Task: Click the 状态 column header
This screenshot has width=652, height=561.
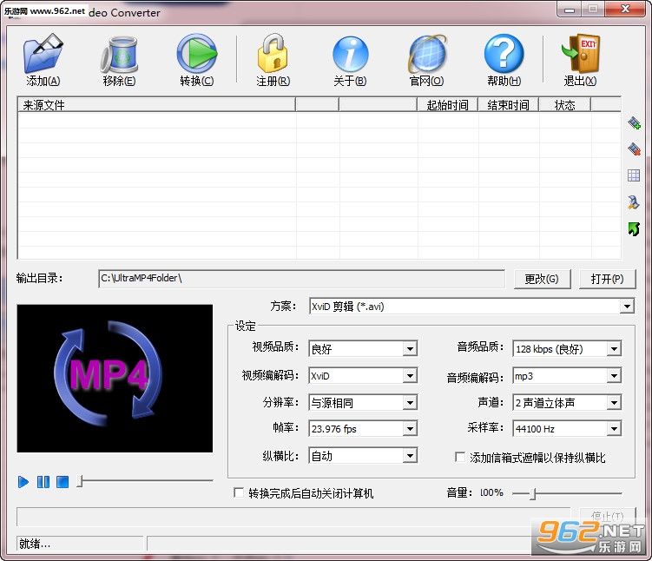Action: pyautogui.click(x=564, y=105)
